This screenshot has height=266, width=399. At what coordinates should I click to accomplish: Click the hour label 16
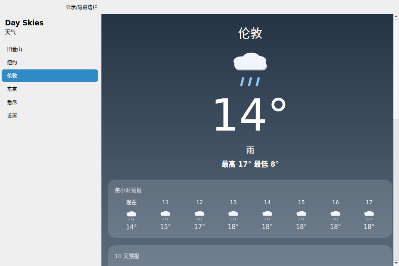(x=335, y=202)
